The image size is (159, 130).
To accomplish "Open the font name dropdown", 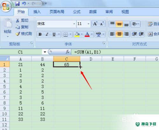I will tap(74, 24).
